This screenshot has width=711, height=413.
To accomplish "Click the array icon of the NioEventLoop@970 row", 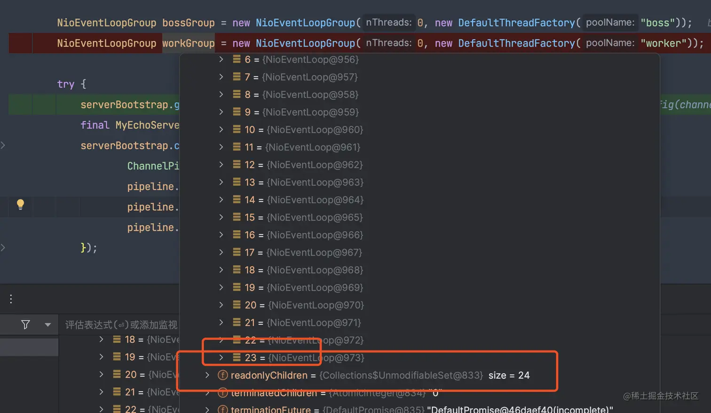I will [237, 305].
